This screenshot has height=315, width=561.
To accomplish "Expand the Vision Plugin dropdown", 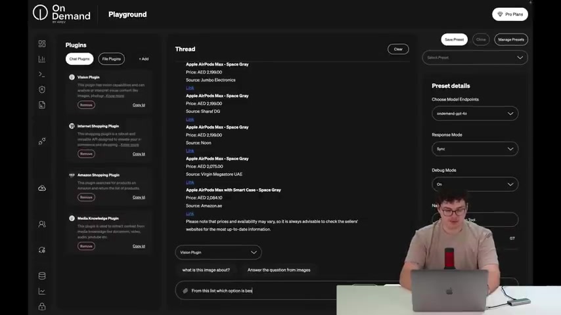I will (218, 253).
